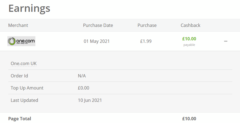
Task: Click the 10 Jun 2021 updated date
Action: 90,100
